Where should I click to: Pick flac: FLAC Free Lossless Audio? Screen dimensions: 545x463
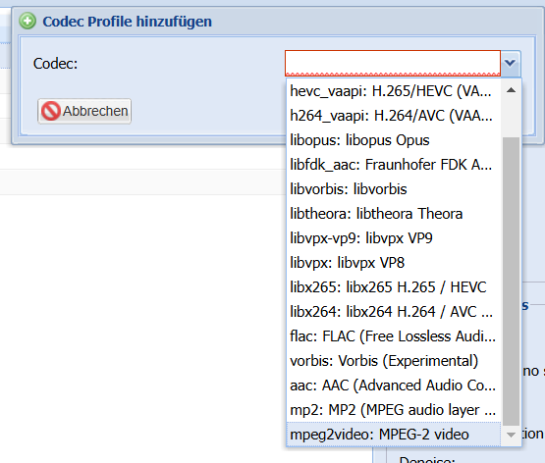[394, 336]
